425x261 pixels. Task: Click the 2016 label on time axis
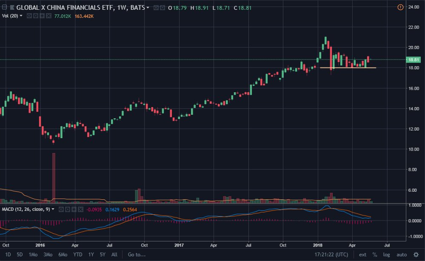tap(40, 245)
